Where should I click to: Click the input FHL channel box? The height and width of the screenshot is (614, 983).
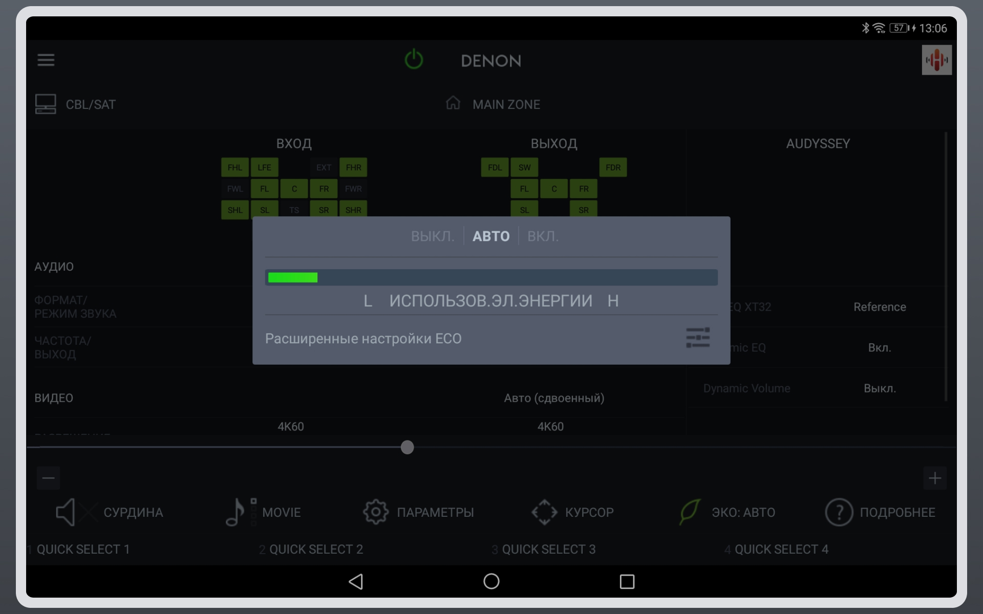click(235, 167)
